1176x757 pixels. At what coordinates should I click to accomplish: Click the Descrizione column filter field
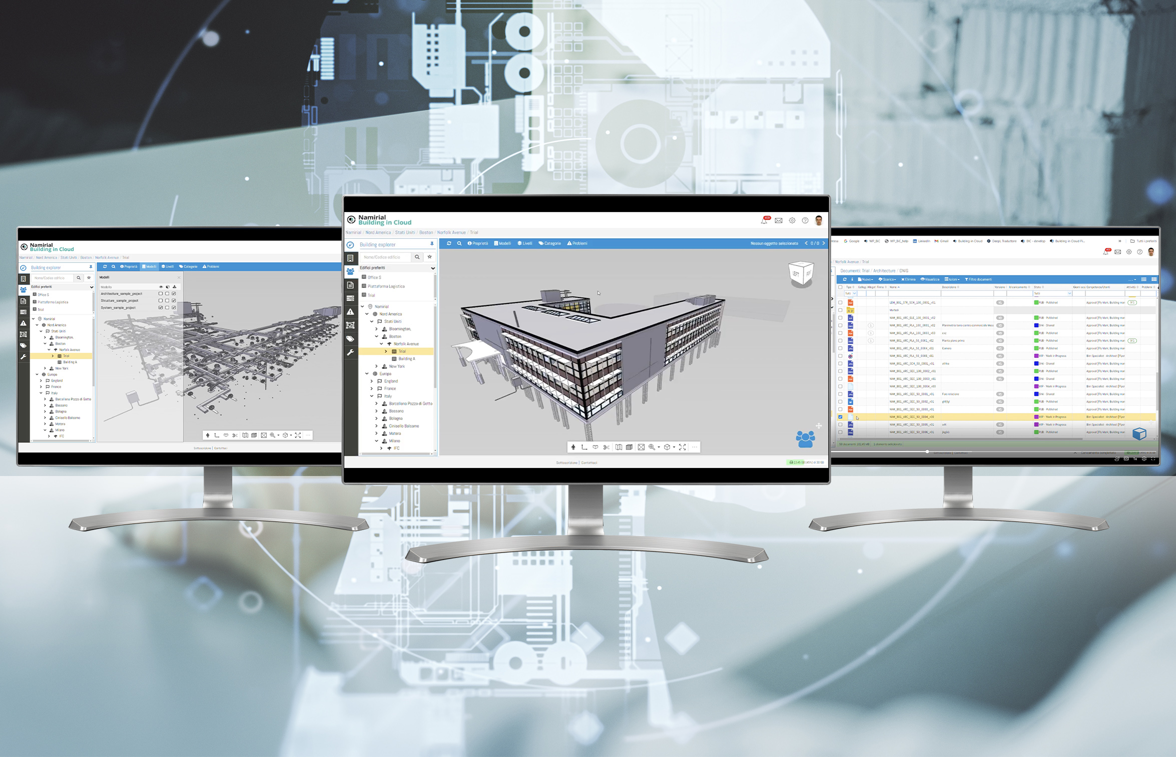coord(966,293)
